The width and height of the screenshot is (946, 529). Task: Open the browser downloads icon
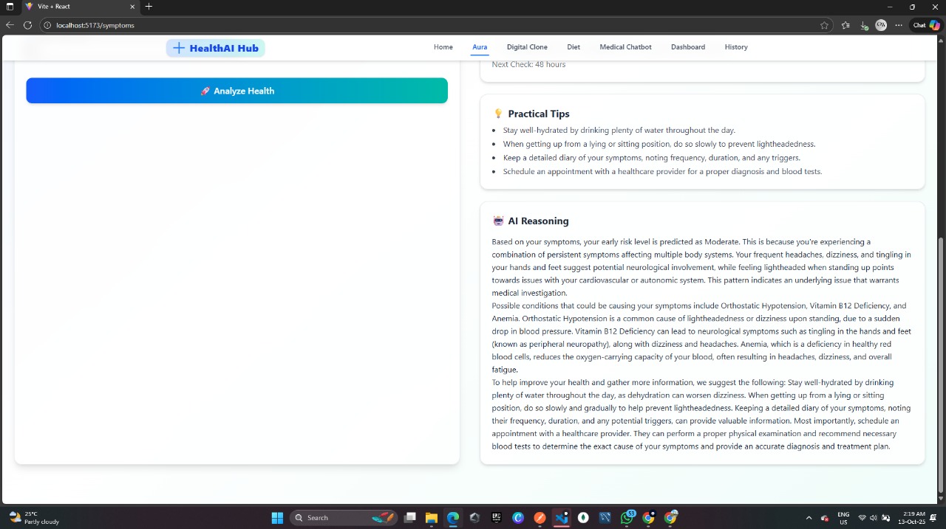pos(864,25)
